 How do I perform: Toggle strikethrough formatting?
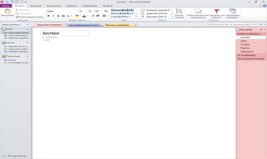tap(63, 16)
